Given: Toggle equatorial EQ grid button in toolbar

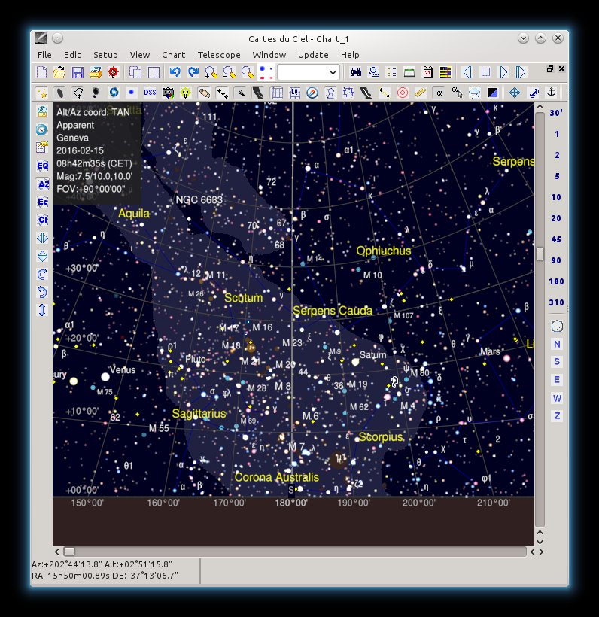Looking at the screenshot, I should point(295,93).
